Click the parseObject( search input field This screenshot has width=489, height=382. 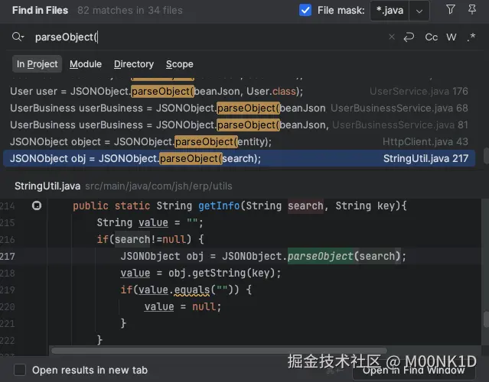coord(209,37)
